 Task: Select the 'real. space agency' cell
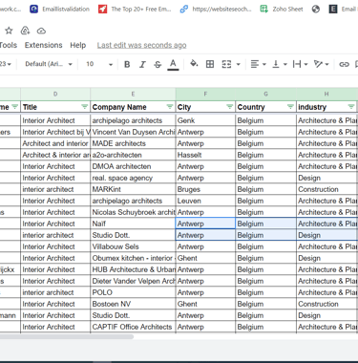[x=133, y=178]
